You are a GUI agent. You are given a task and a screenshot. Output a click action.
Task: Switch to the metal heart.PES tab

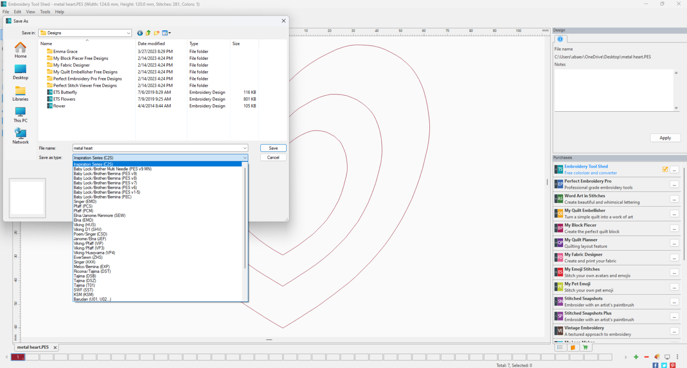(34, 347)
